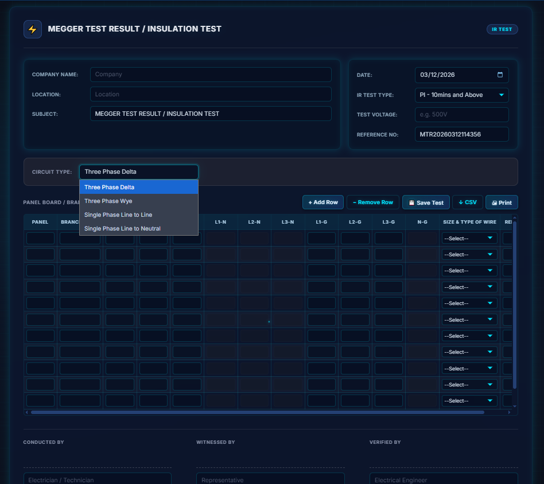Click the table's horizontal scrollbar
The image size is (544, 484).
pos(257,412)
